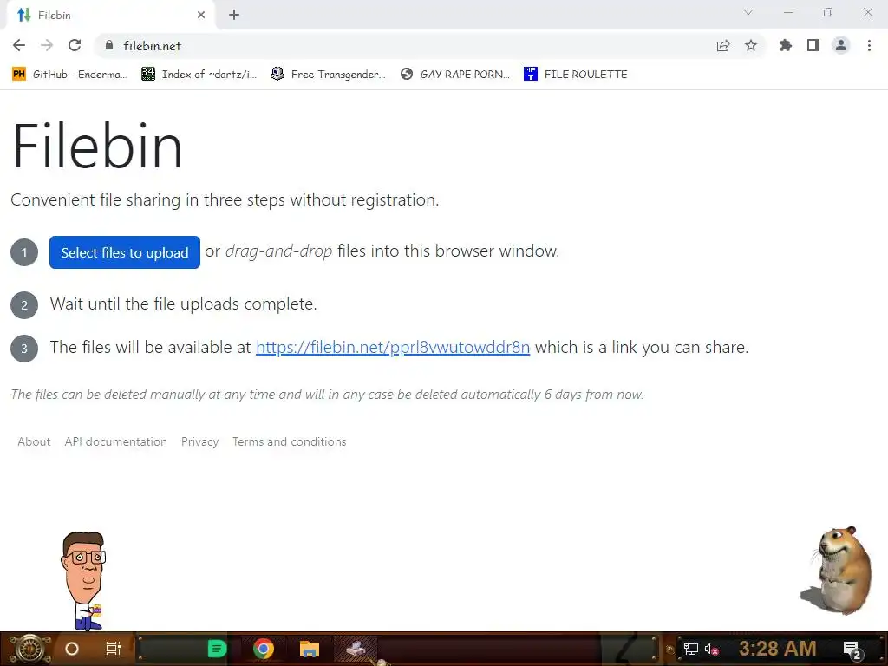Click the Hank Hill desktop character

pyautogui.click(x=84, y=581)
